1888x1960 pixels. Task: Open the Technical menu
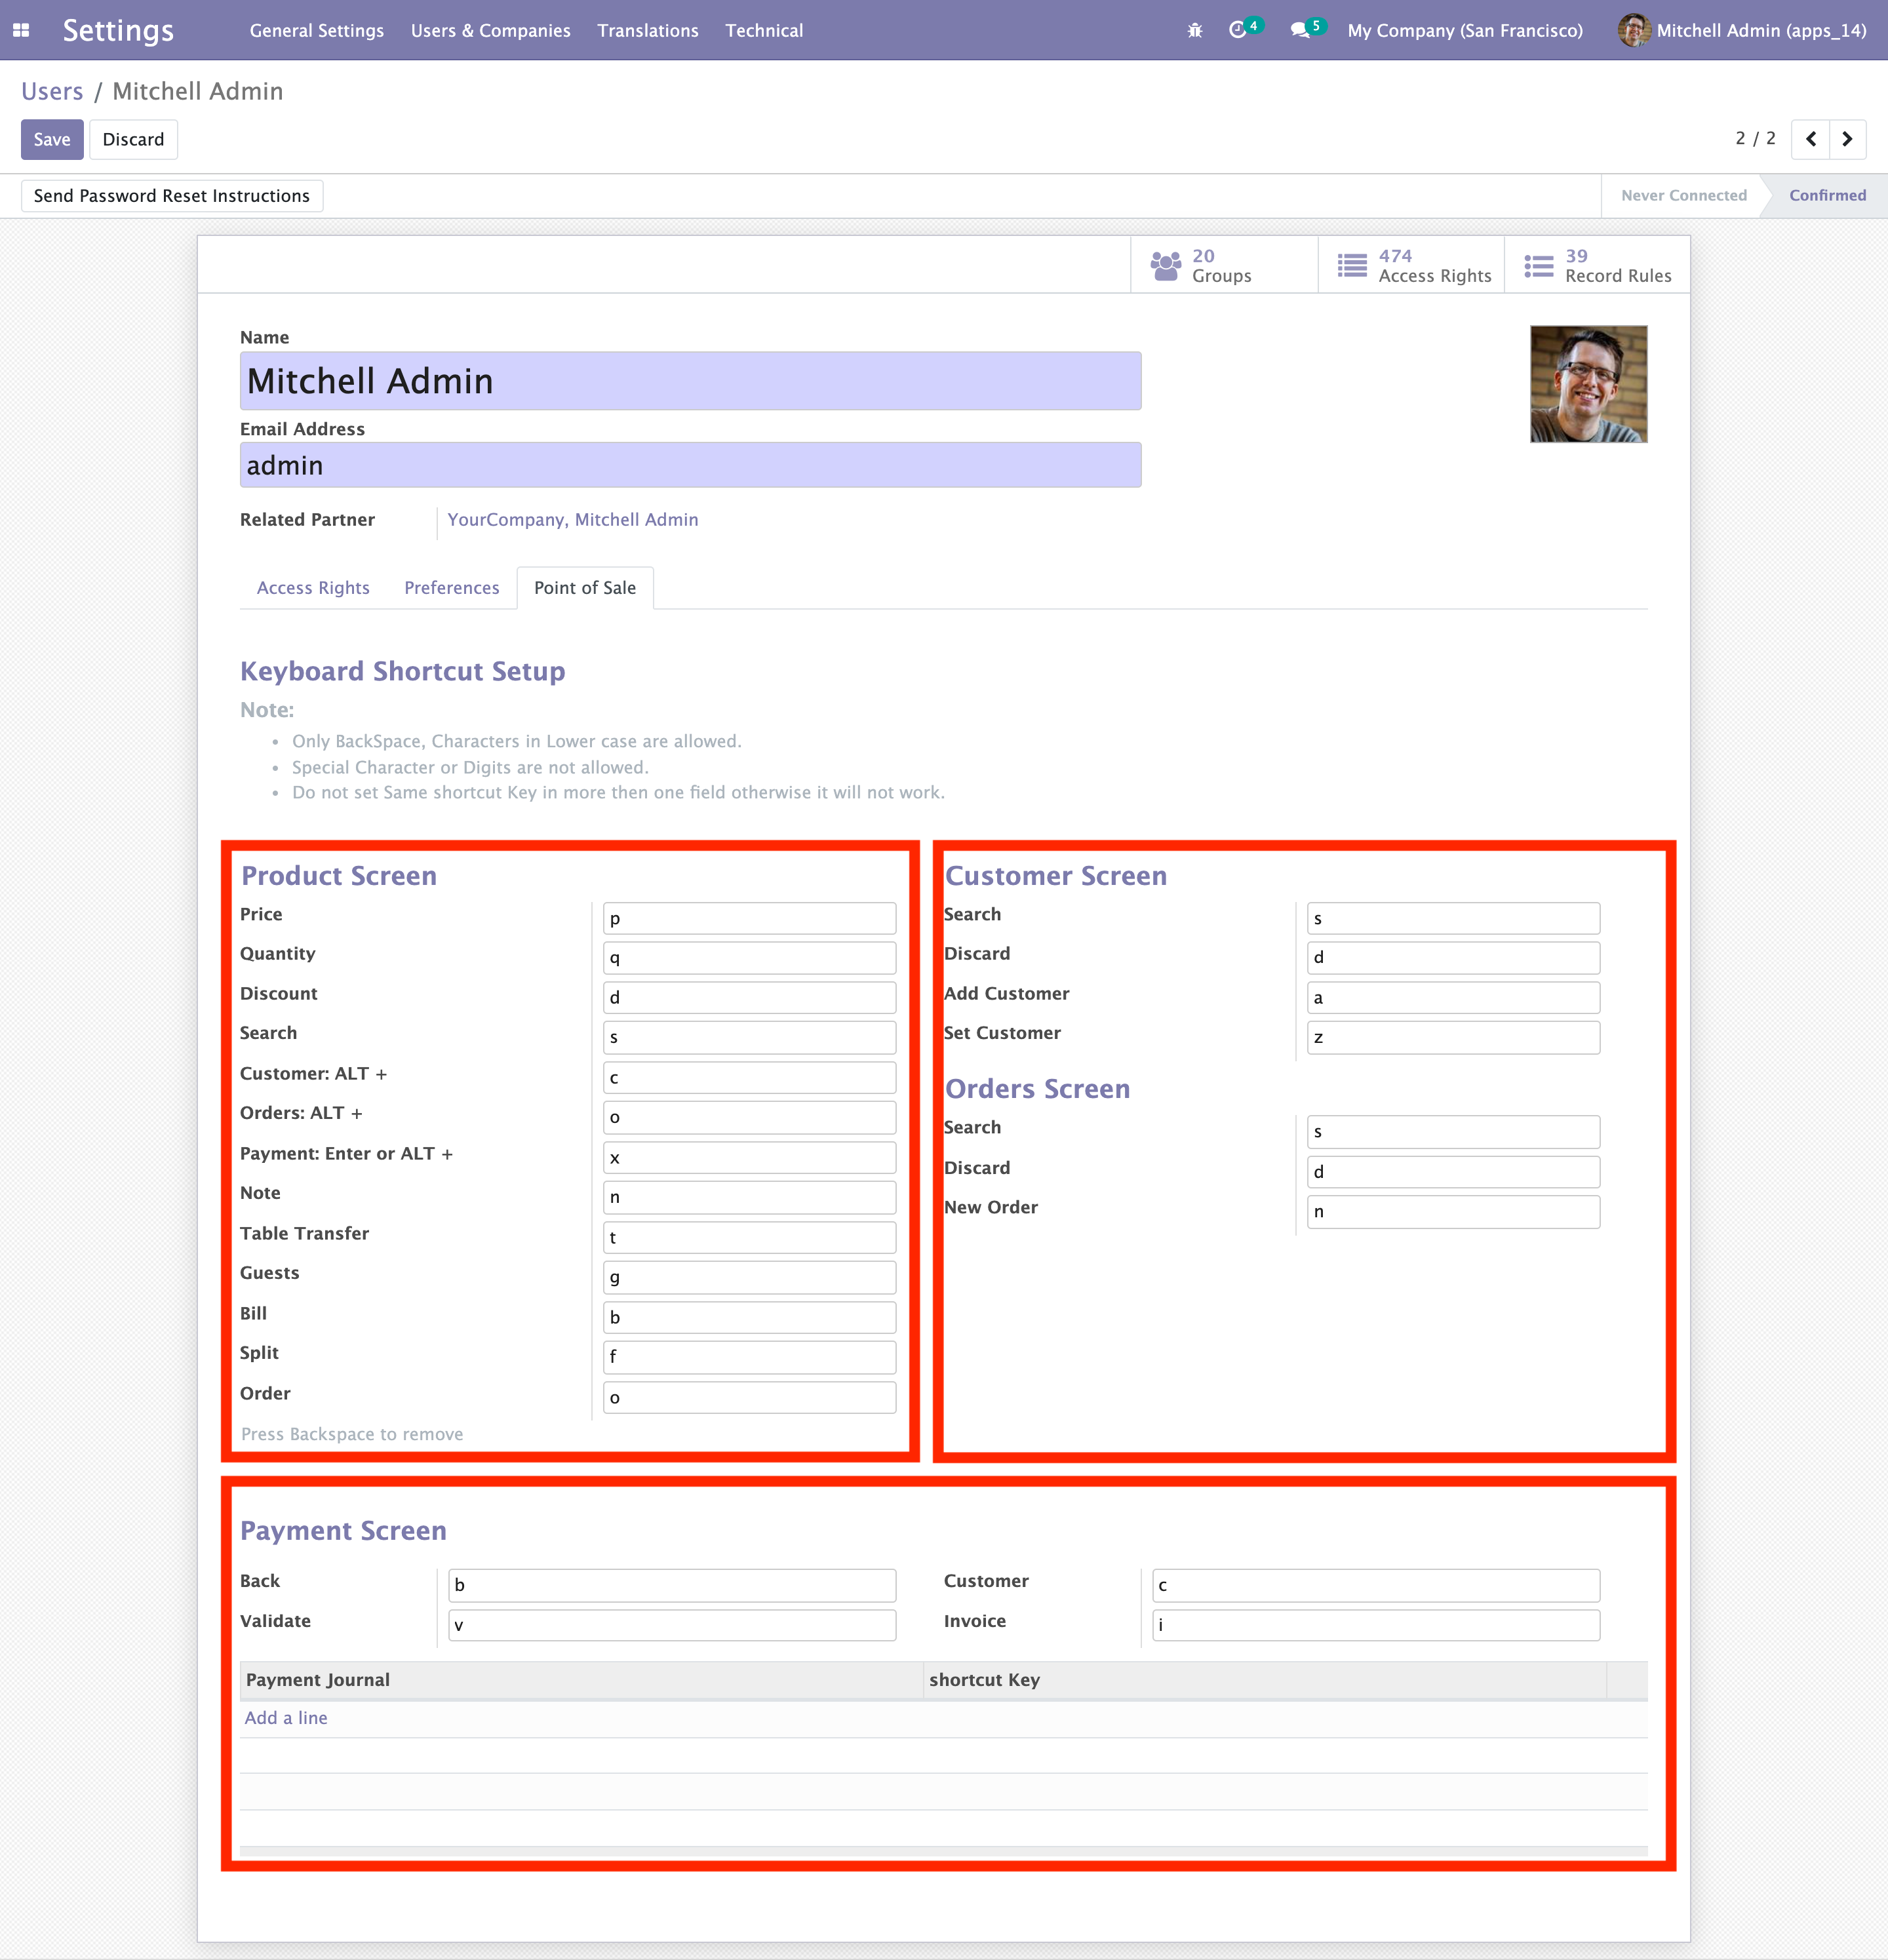click(764, 30)
